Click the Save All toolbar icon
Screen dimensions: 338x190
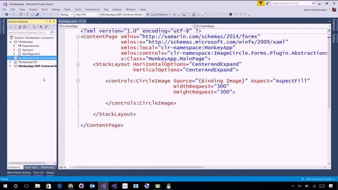click(x=37, y=14)
